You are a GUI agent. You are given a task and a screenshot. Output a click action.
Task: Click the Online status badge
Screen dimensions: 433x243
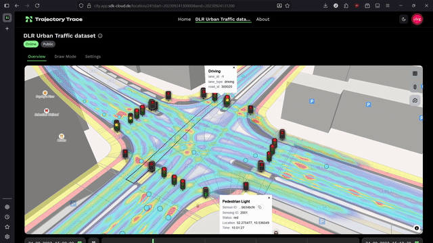(31, 44)
